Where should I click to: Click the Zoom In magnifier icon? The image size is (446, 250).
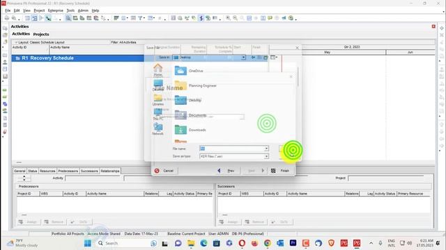pyautogui.click(x=228, y=18)
